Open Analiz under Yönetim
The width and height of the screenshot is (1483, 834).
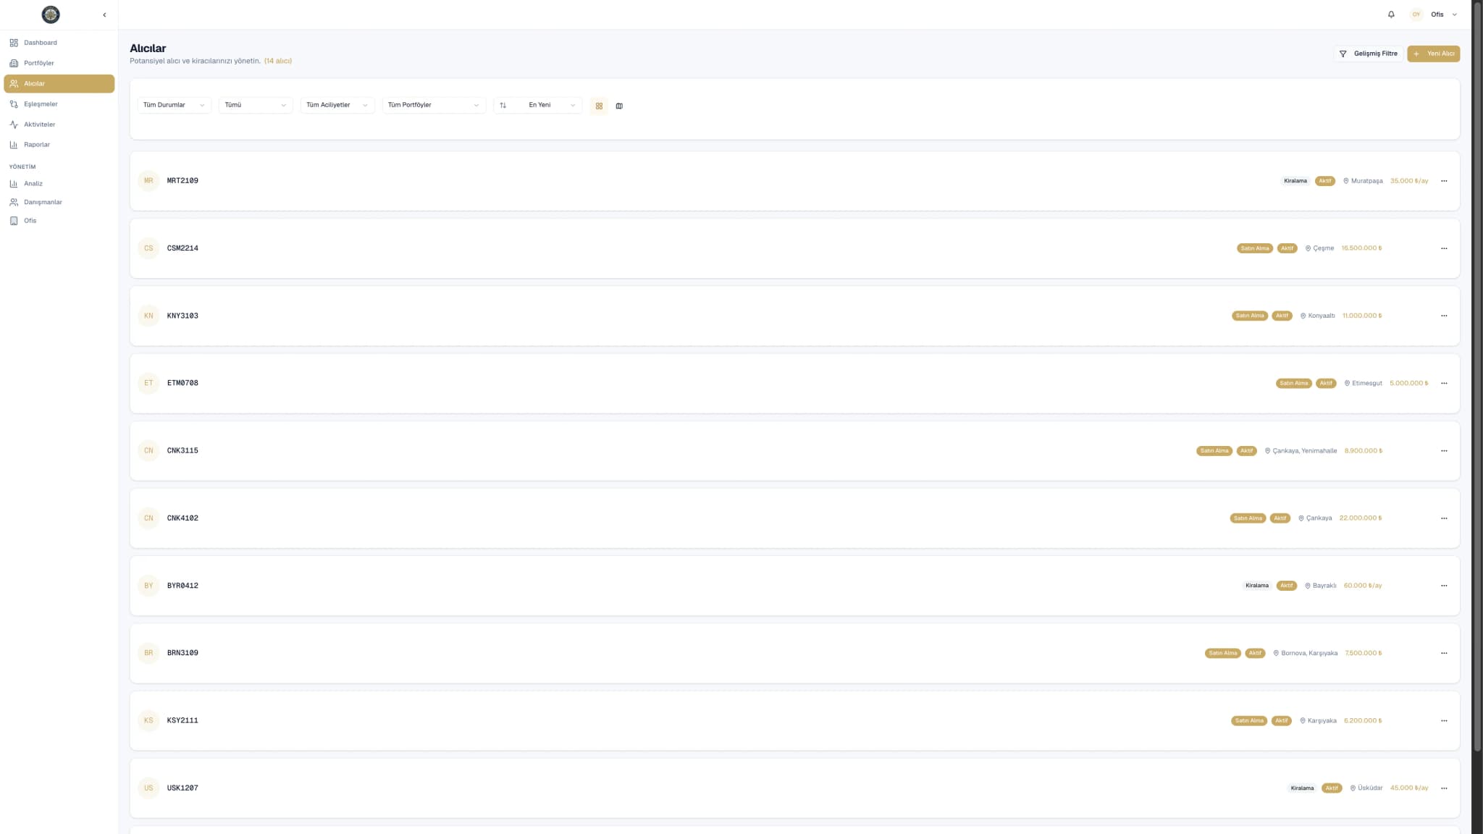[59, 184]
